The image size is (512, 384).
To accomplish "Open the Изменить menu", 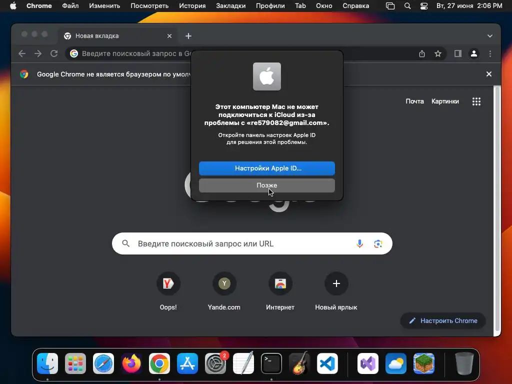I will click(104, 6).
